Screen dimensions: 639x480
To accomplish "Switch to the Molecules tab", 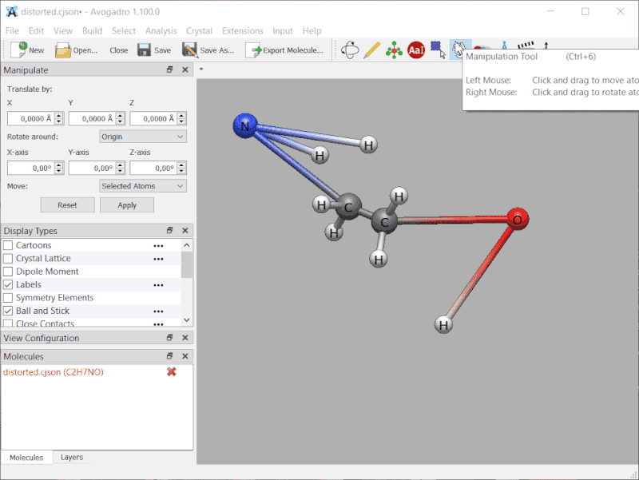I will 26,457.
